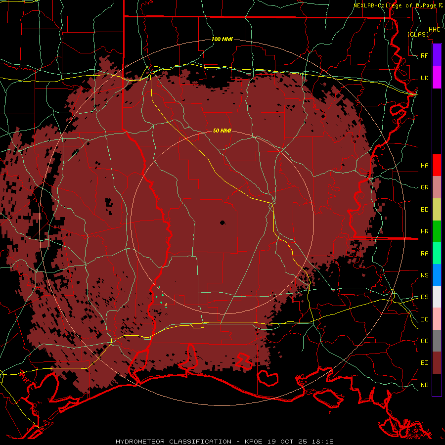Click the RA light green legend block
The image size is (445, 445).
point(437,253)
